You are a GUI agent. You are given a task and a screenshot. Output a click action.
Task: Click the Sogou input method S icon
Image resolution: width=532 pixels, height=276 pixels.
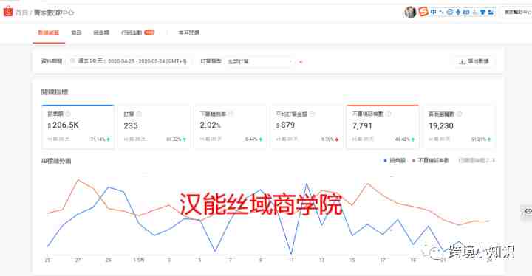[423, 12]
